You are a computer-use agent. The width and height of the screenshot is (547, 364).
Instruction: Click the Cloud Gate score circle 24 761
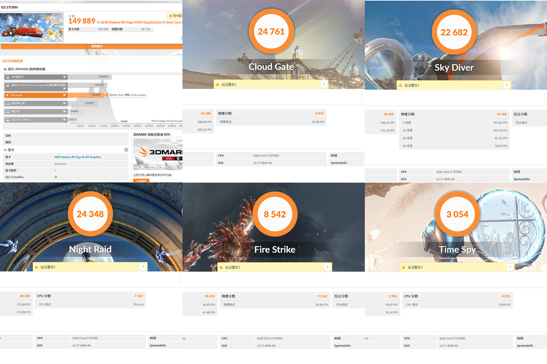(x=271, y=32)
